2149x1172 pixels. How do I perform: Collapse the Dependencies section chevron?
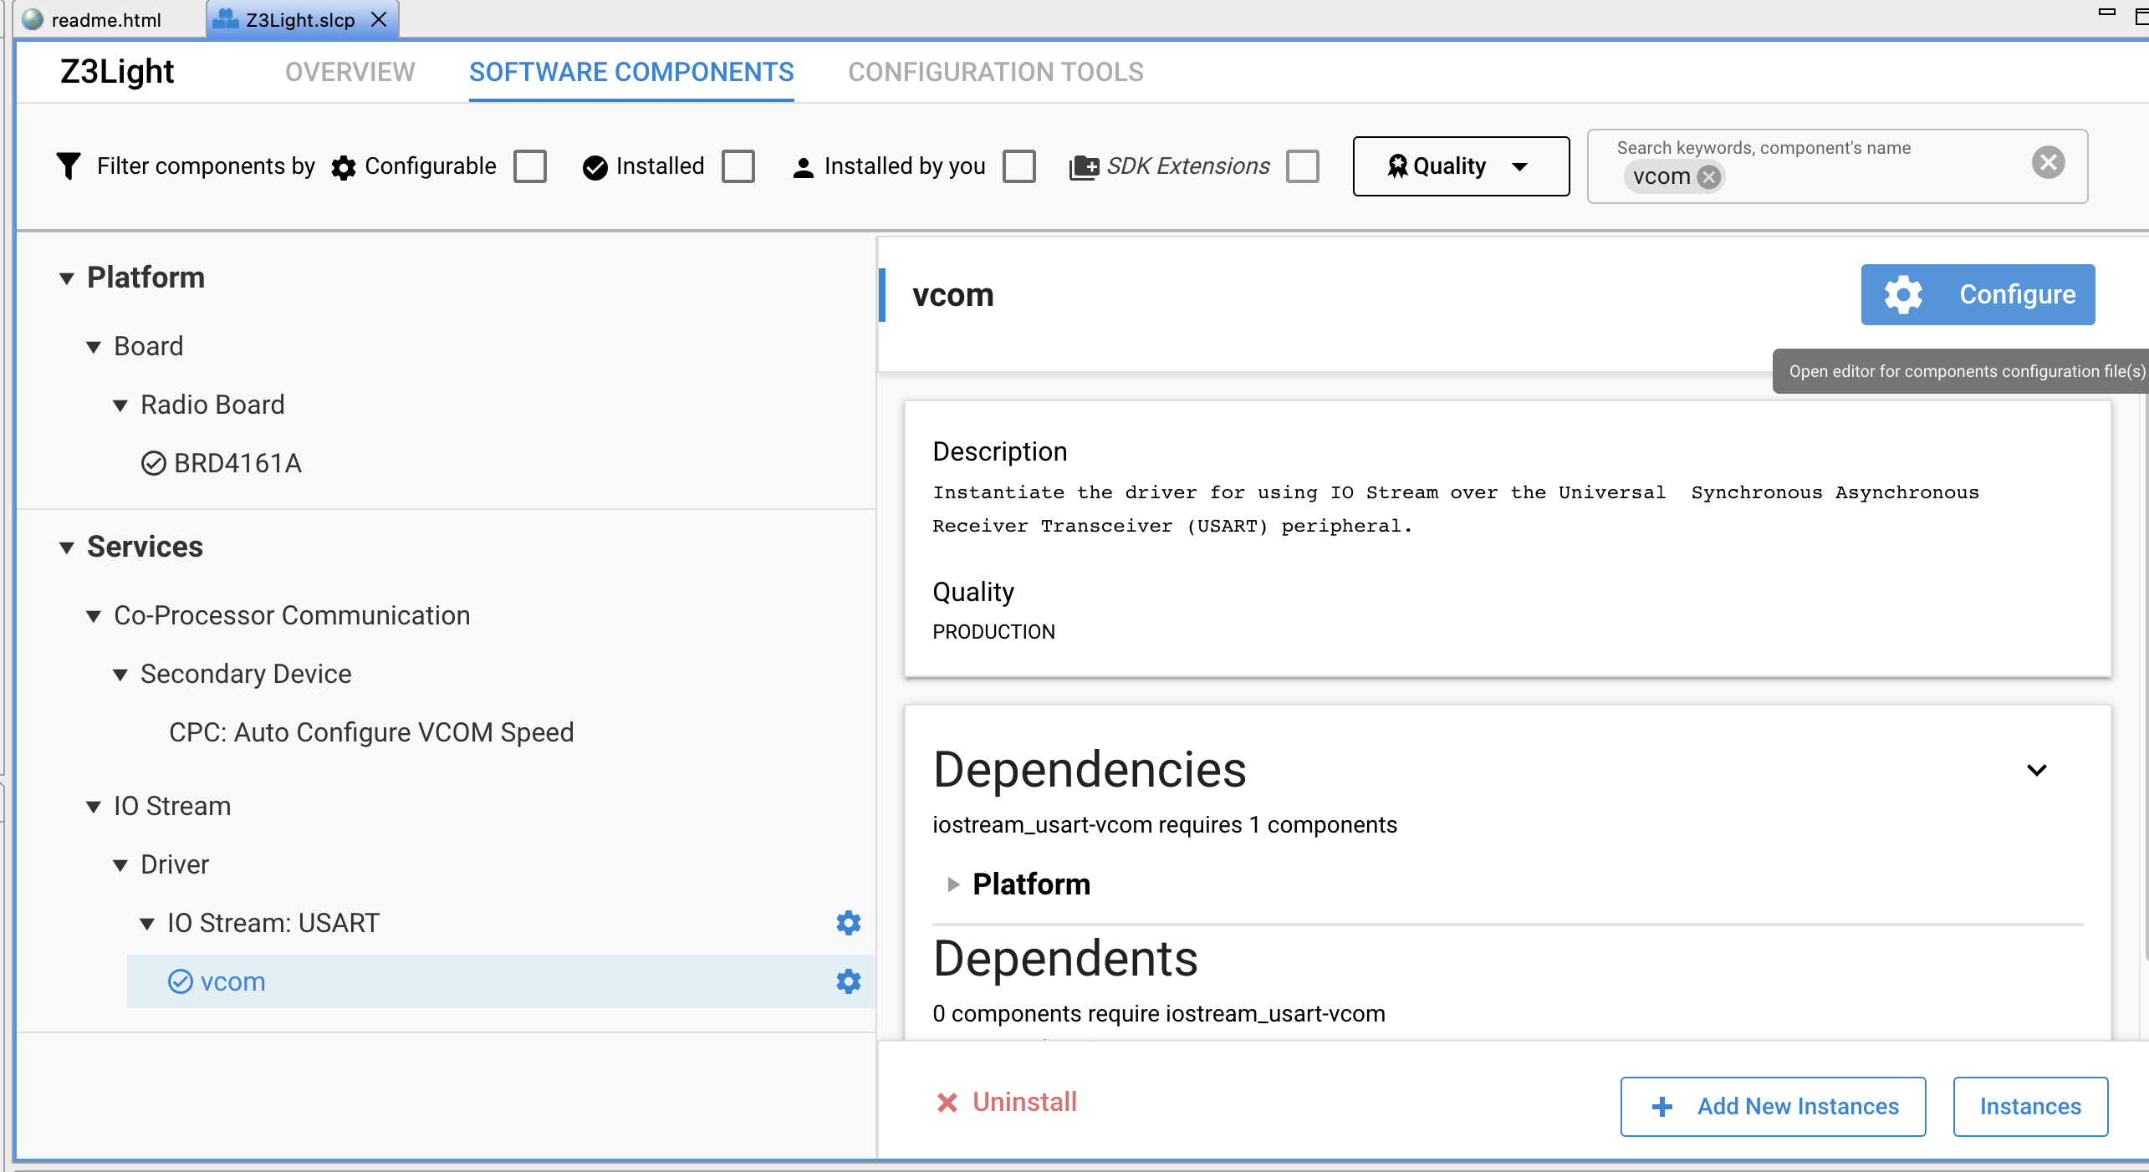[2037, 770]
